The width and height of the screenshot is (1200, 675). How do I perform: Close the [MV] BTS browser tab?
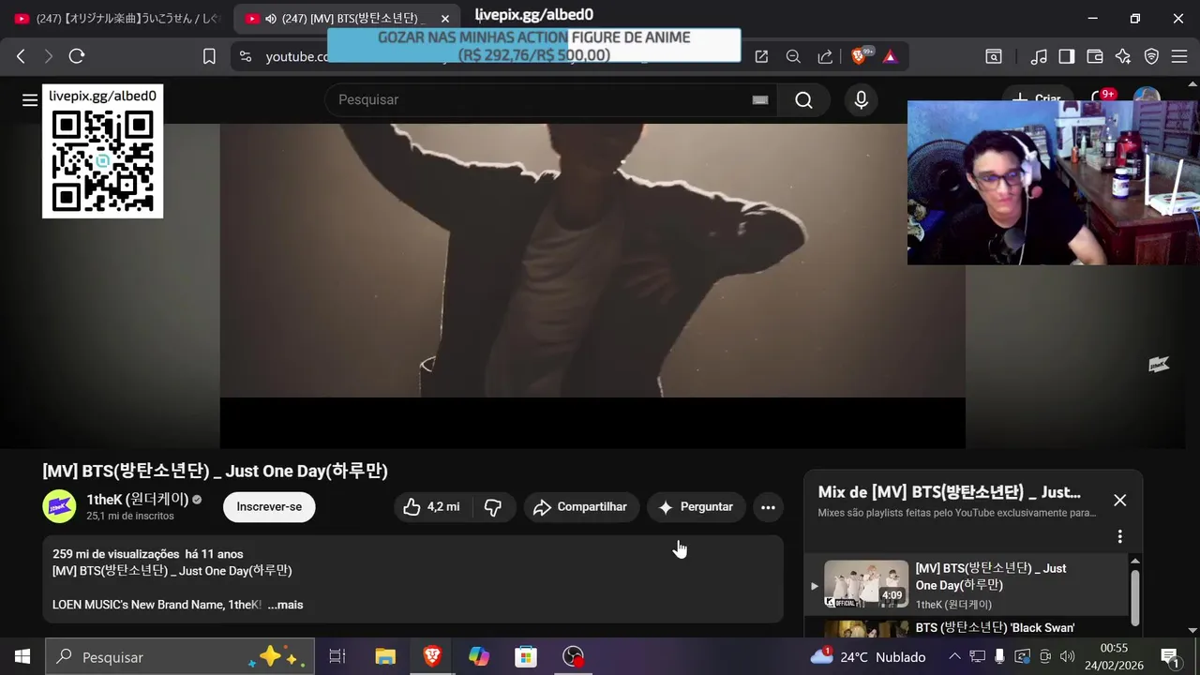(446, 19)
